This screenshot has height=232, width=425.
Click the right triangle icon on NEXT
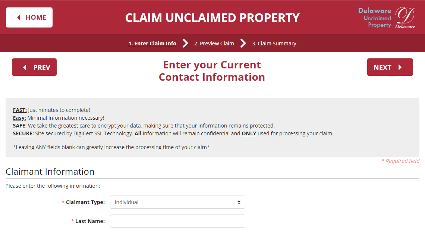[x=400, y=67]
